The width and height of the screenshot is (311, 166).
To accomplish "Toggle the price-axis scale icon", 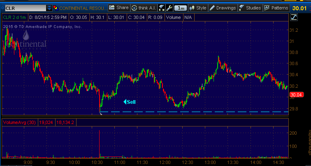I will pyautogui.click(x=294, y=17).
